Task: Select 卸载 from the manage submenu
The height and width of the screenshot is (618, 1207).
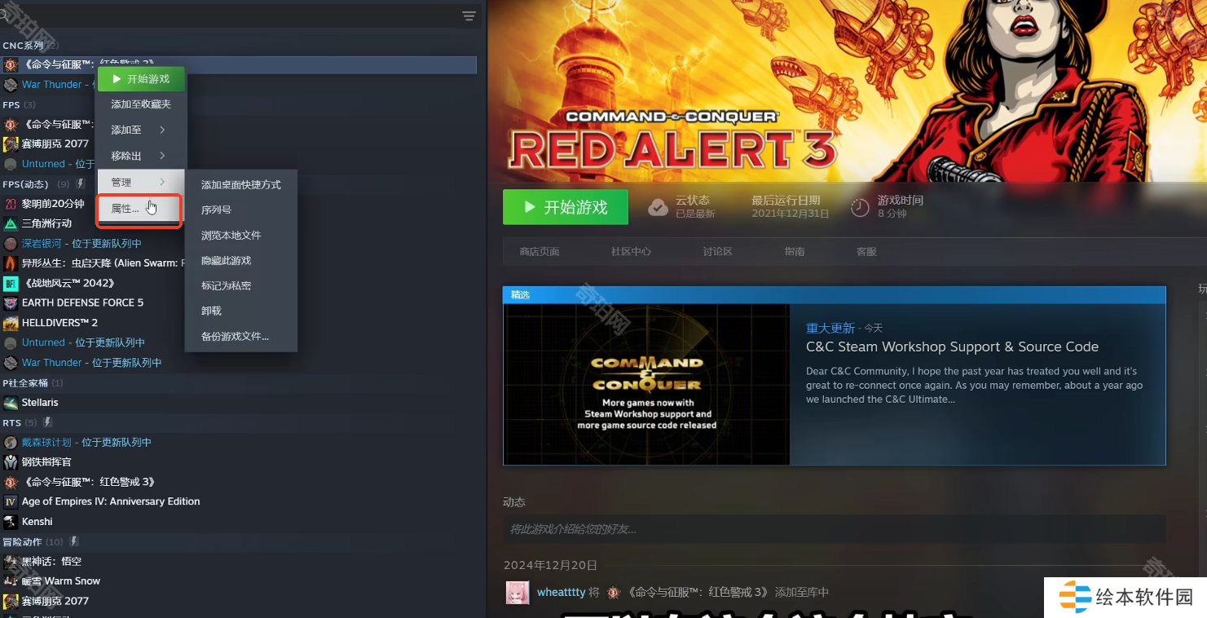Action: point(212,311)
